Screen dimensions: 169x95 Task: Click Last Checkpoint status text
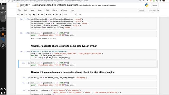pyautogui.click(x=90, y=5)
